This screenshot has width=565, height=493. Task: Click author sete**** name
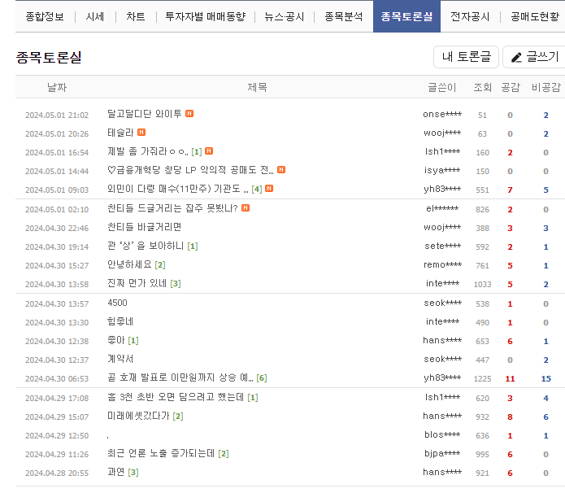442,246
